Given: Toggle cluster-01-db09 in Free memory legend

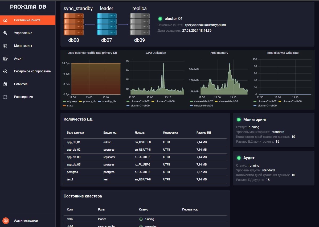Looking at the screenshot, I should pyautogui.click(x=203, y=106).
